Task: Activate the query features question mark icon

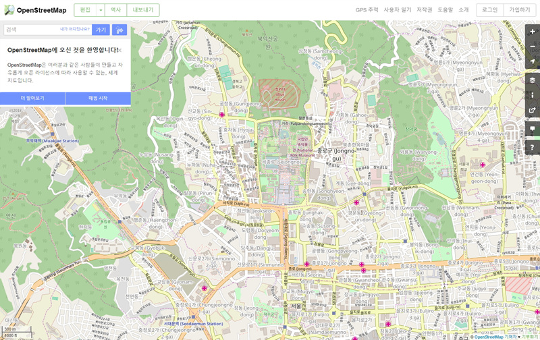Action: pos(533,147)
